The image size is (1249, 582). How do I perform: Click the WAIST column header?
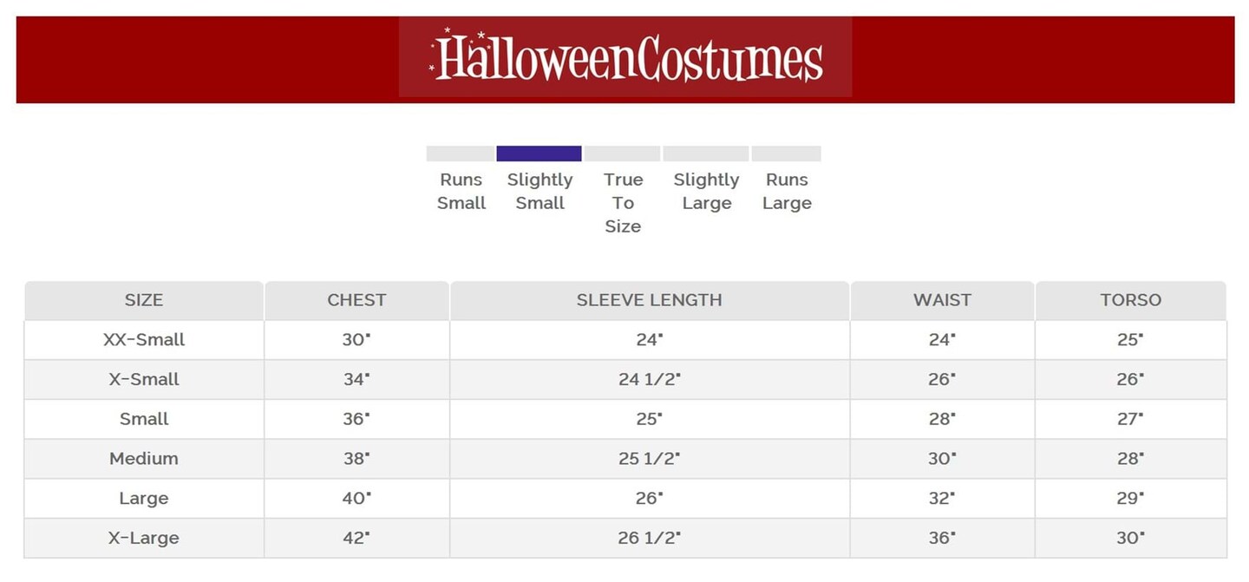[942, 300]
